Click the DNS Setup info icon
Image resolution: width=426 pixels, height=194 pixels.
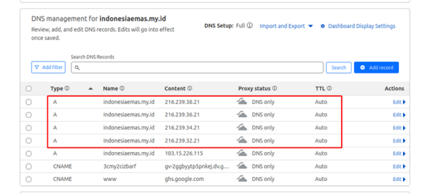click(x=250, y=25)
